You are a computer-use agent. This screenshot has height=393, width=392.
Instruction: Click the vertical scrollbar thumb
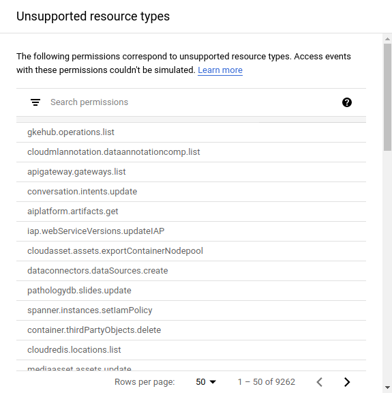387,97
